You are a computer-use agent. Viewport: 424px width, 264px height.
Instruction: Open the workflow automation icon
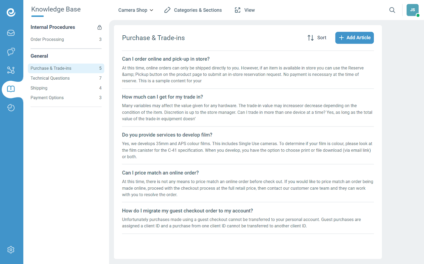click(x=11, y=70)
